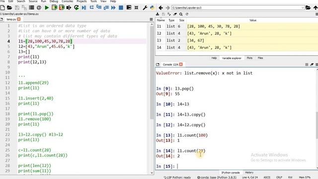Image resolution: width=318 pixels, height=179 pixels.
Task: Refresh the variable list icon
Action: pos(187,14)
